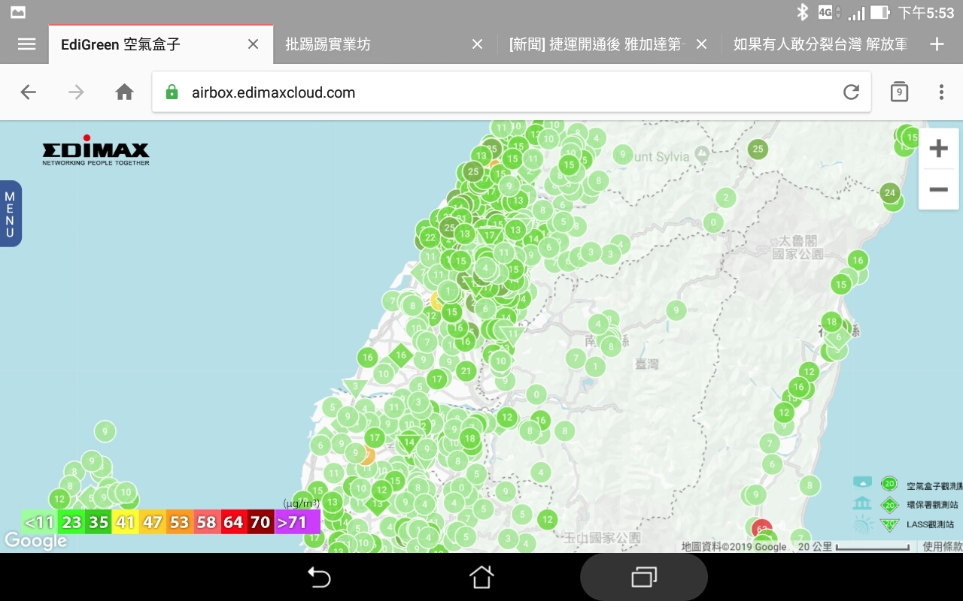Click the 47 amber legend swatch
Viewport: 963px width, 601px height.
pyautogui.click(x=153, y=522)
